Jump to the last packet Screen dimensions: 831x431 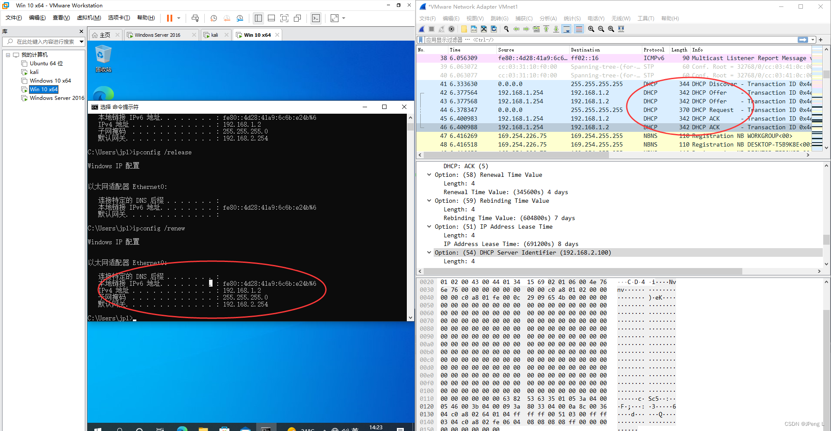(x=556, y=29)
